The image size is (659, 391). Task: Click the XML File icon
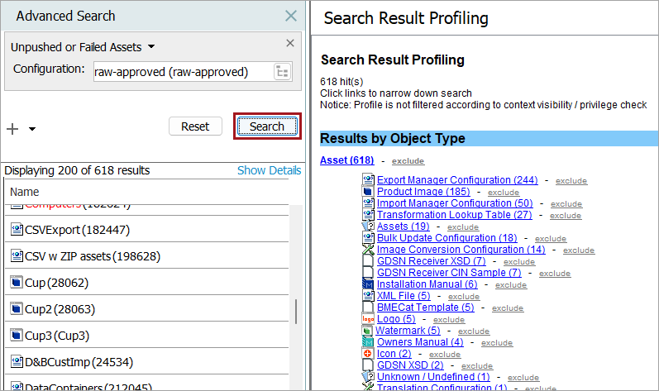[369, 296]
